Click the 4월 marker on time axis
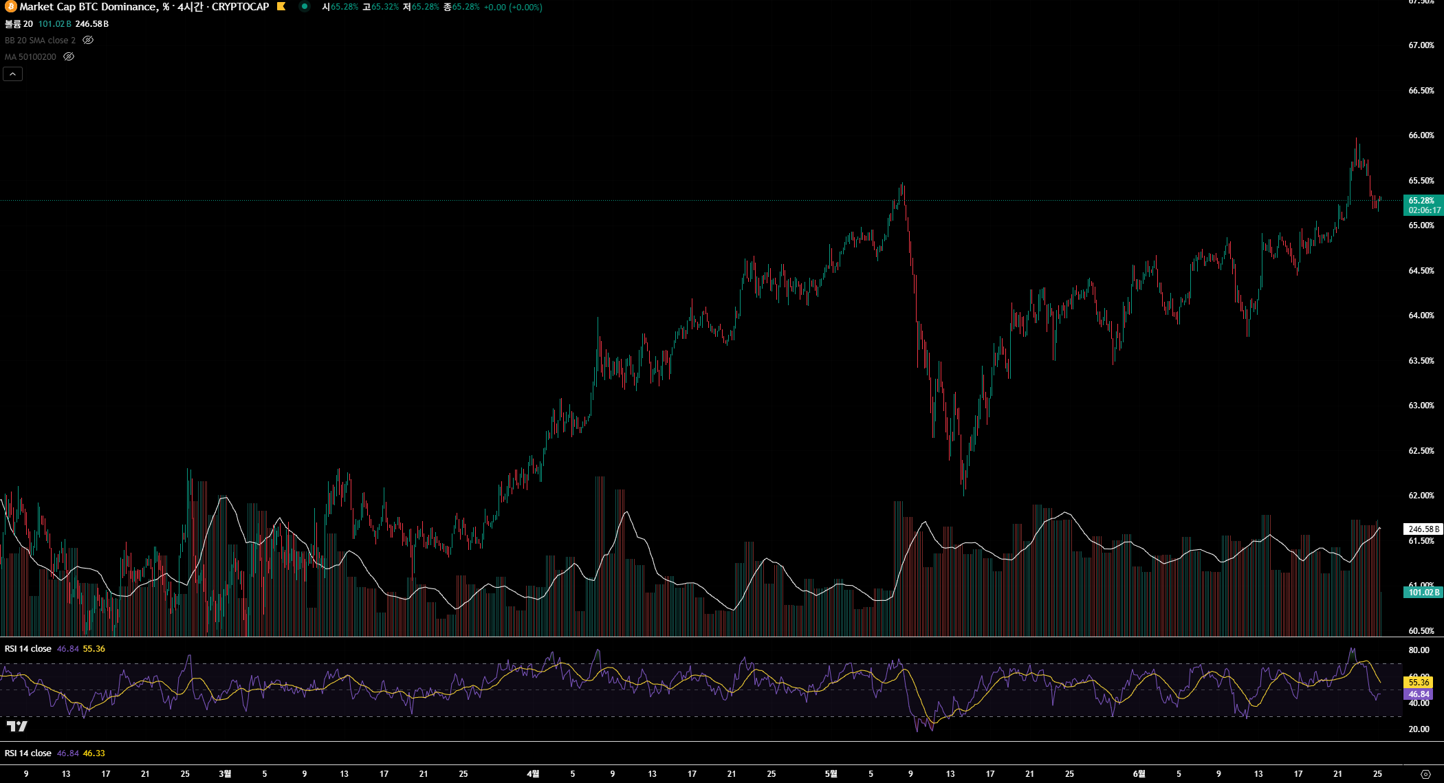The image size is (1444, 783). [533, 774]
